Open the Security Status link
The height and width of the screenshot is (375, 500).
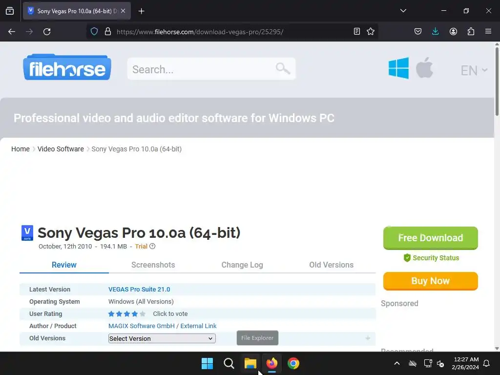coord(431,258)
